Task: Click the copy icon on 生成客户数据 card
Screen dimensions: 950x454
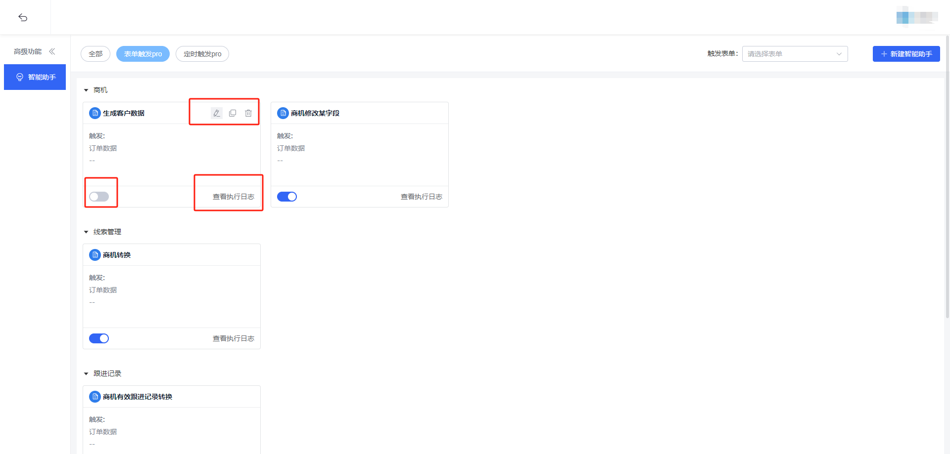Action: (x=233, y=113)
